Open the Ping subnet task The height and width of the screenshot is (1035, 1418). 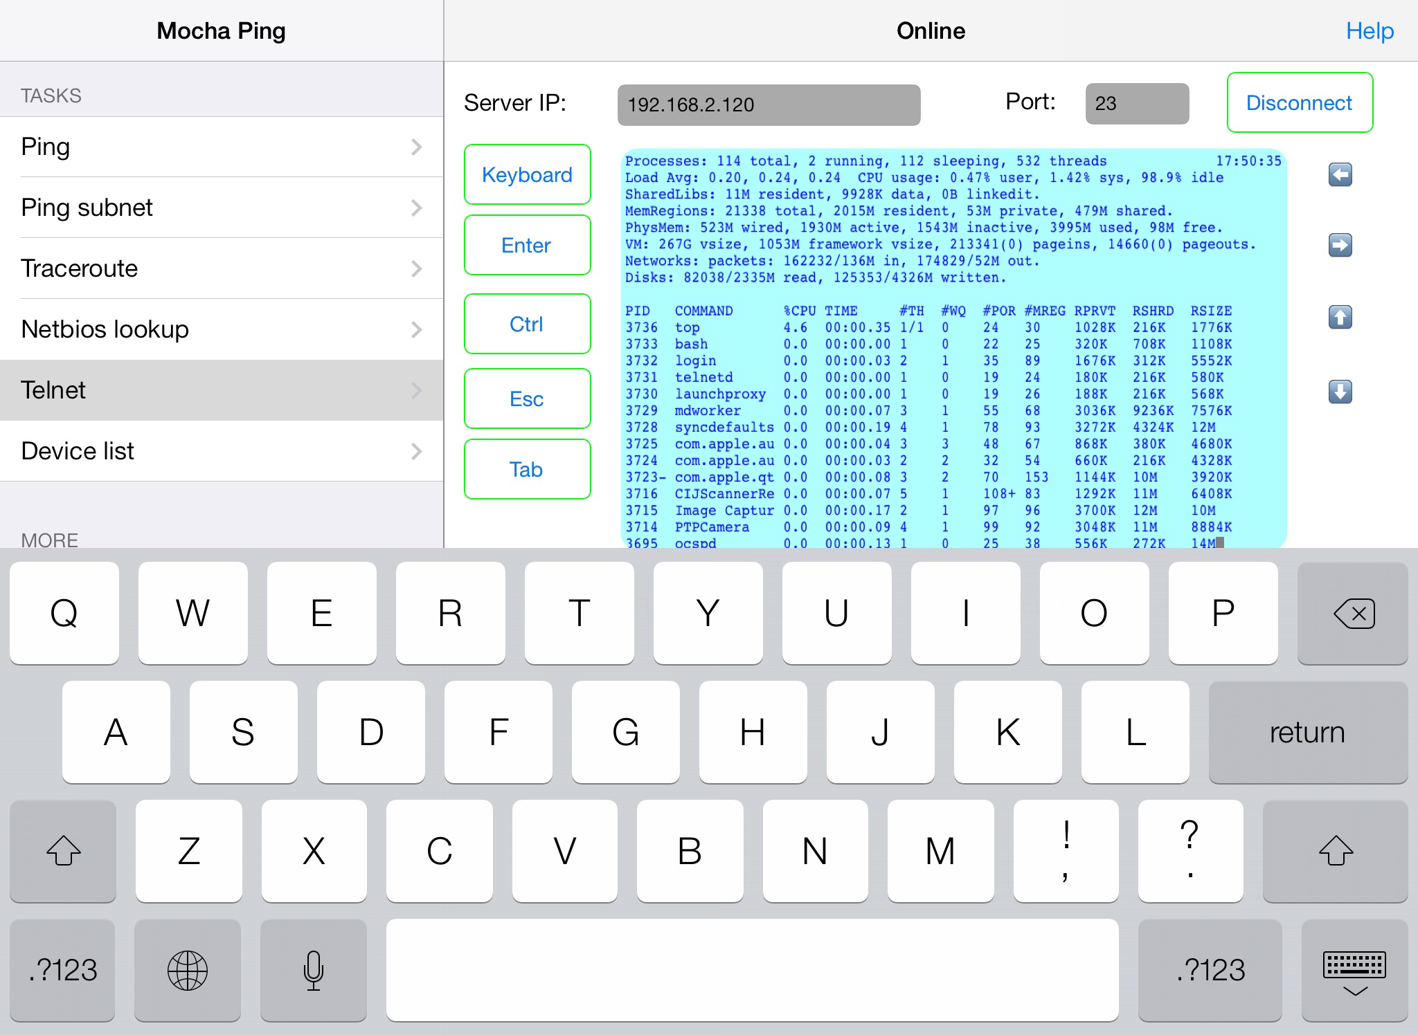coord(222,208)
